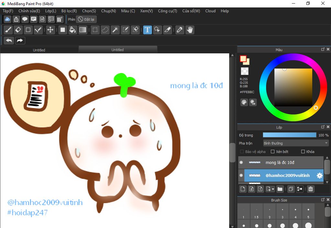331x228 pixels.
Task: Select the transparent color swatch
Action: pyautogui.click(x=244, y=71)
